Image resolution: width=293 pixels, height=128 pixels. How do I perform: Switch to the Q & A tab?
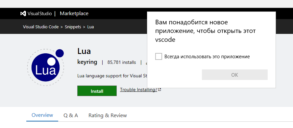click(71, 115)
